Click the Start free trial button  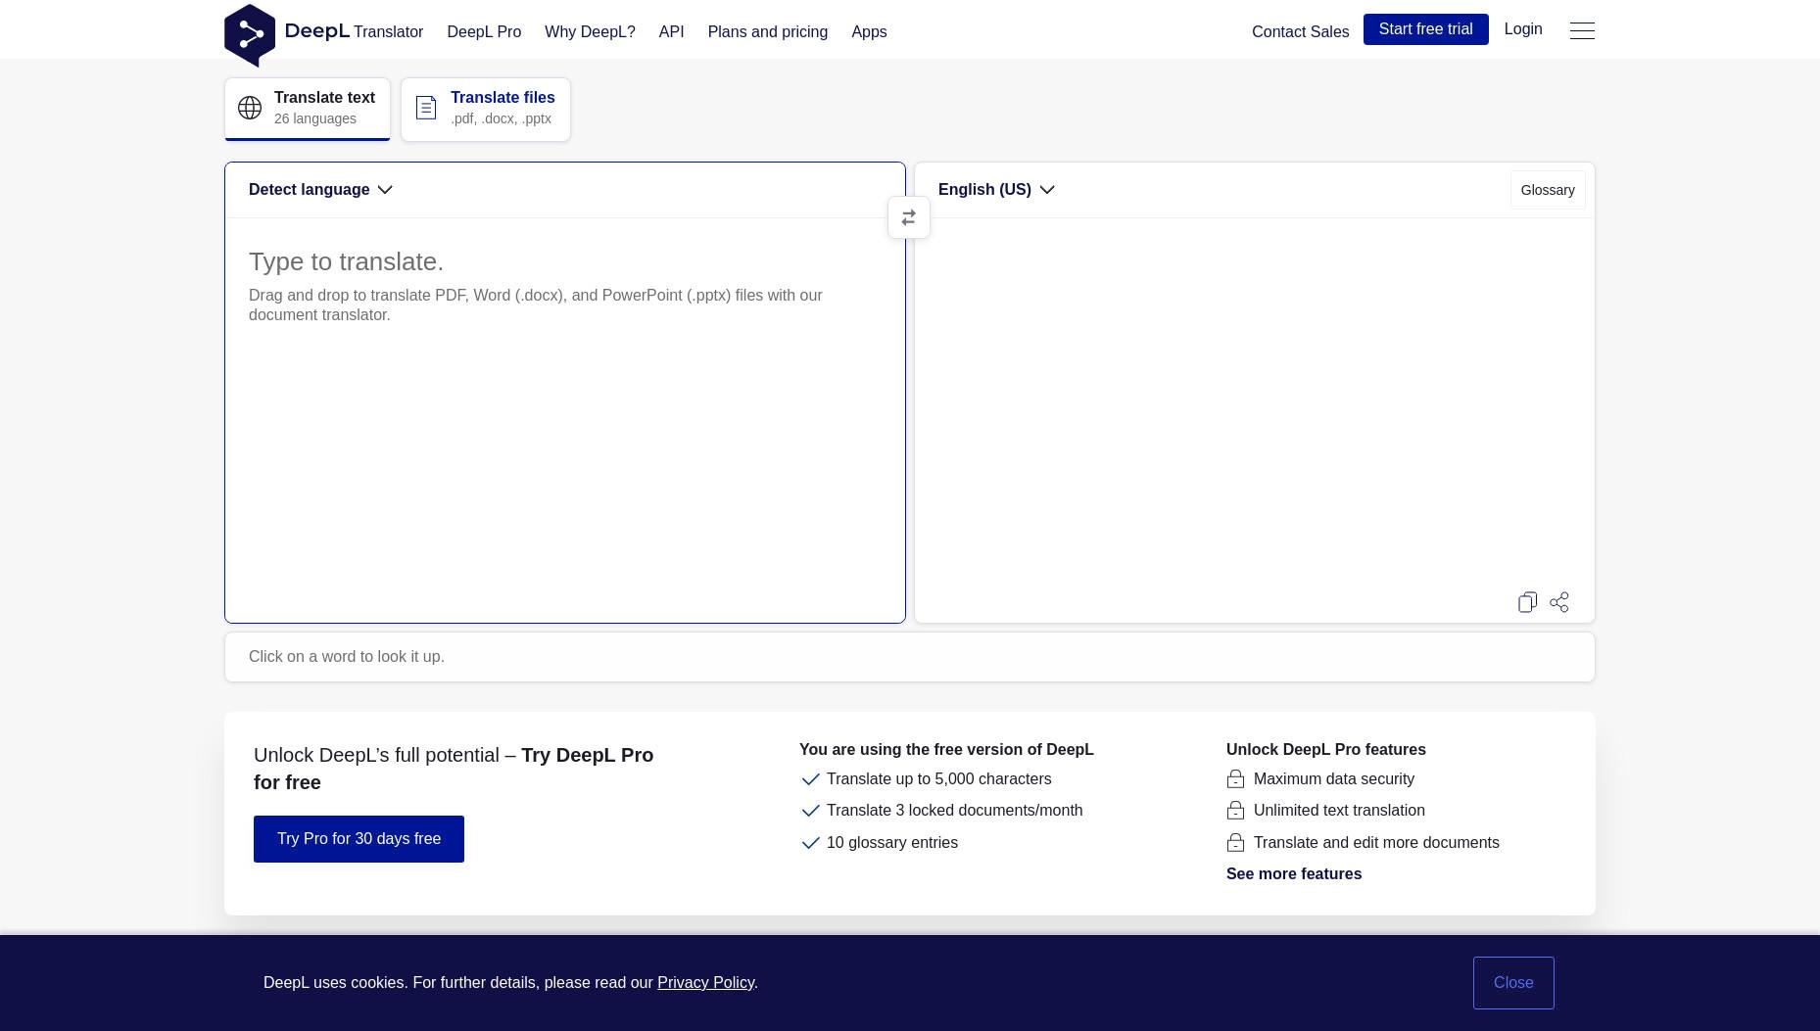click(1425, 29)
